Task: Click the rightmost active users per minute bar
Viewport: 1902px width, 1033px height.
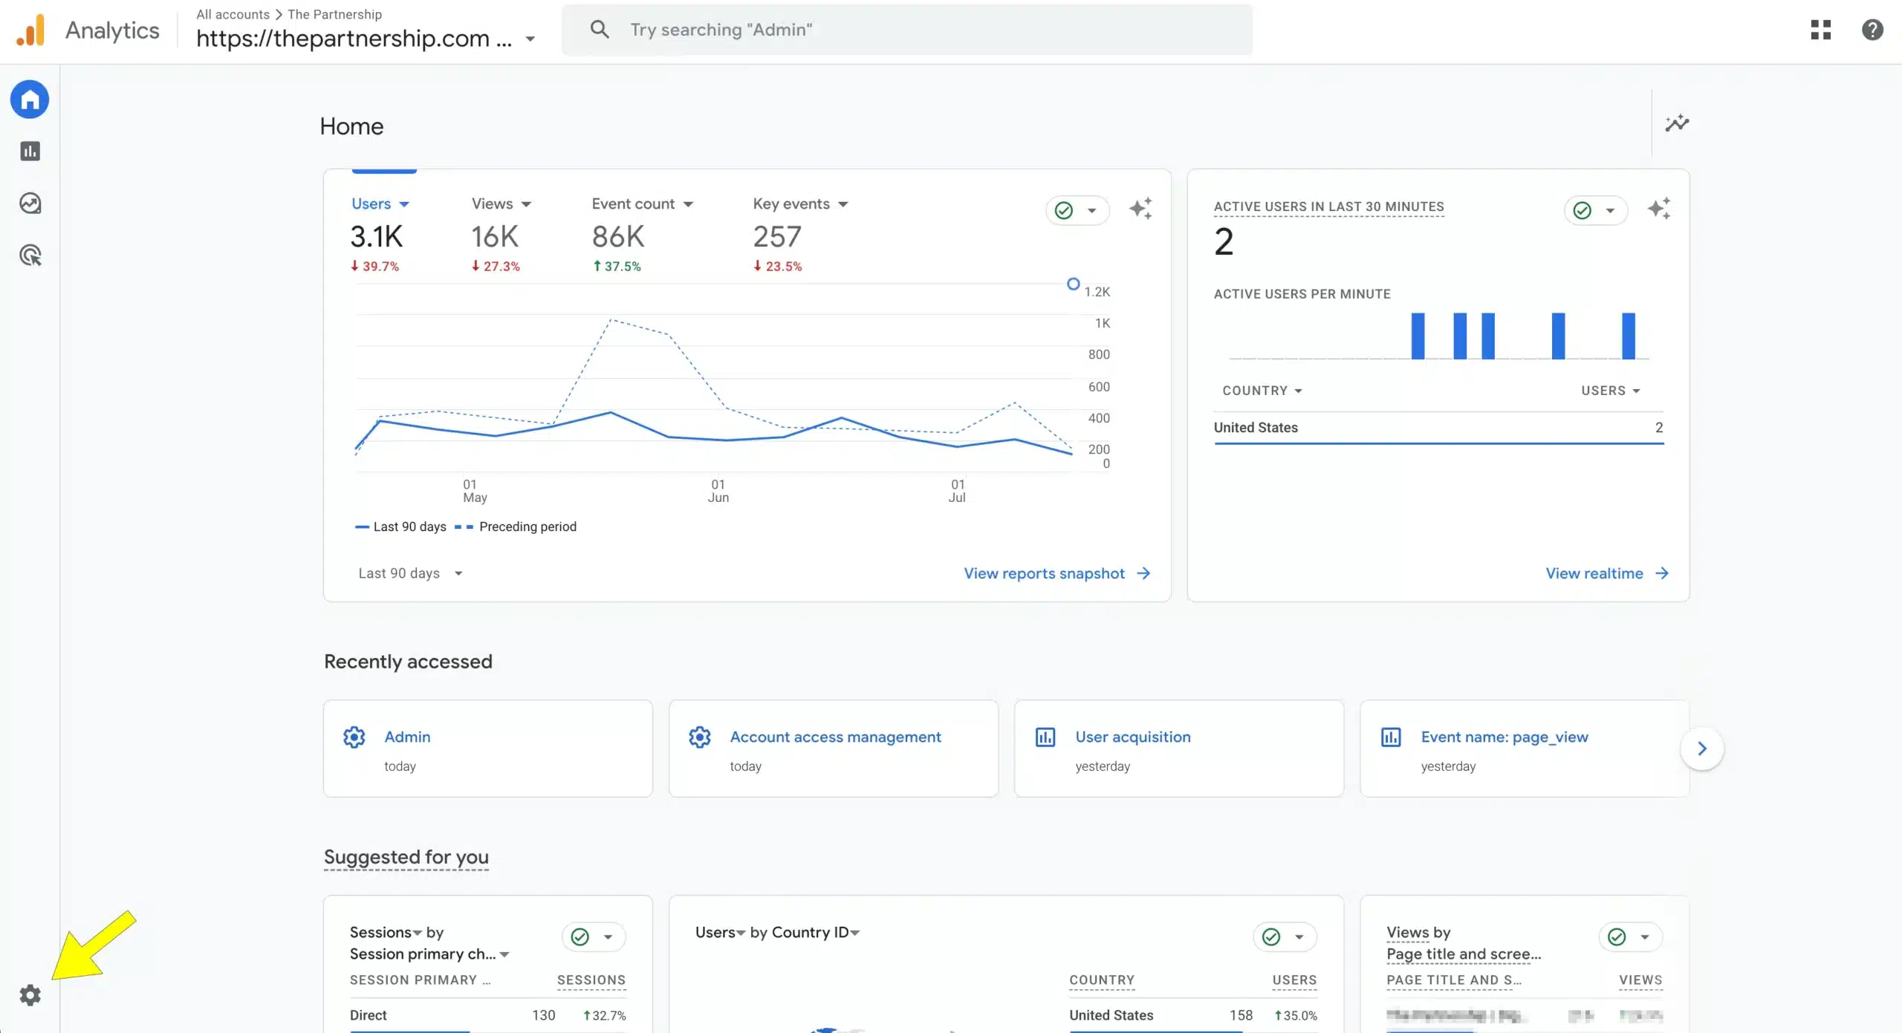Action: click(x=1629, y=336)
